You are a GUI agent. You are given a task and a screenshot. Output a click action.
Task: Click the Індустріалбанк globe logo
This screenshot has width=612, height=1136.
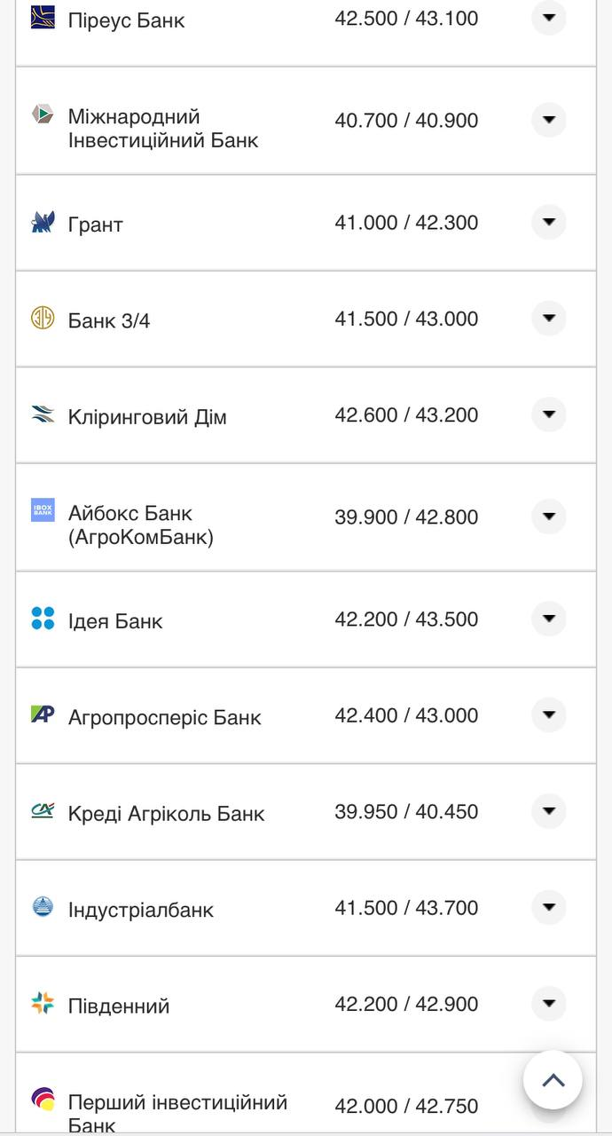coord(42,907)
